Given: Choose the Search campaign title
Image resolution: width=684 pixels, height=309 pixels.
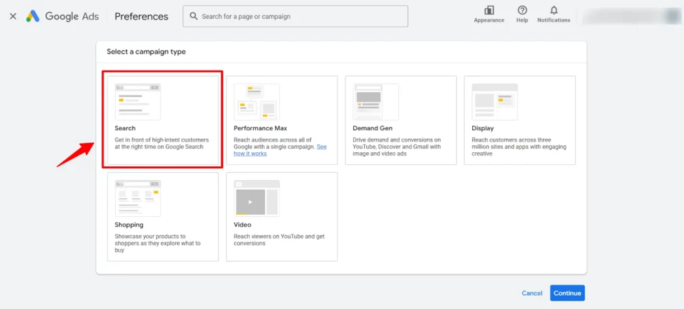Looking at the screenshot, I should pos(125,129).
